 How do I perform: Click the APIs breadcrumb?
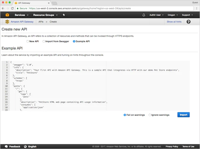(41, 22)
